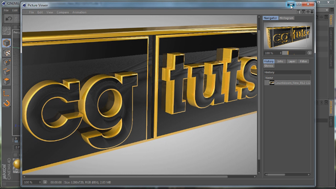
Task: Enable the Snap magnet icon
Action: coord(7,103)
